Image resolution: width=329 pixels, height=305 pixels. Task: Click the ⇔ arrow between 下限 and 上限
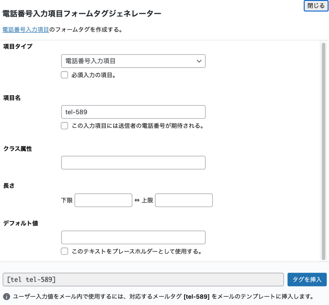137,201
